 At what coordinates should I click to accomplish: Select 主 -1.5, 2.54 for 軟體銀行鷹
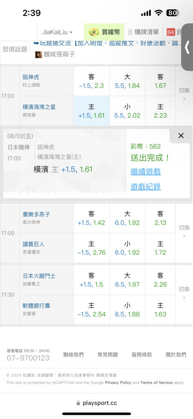[91, 310]
